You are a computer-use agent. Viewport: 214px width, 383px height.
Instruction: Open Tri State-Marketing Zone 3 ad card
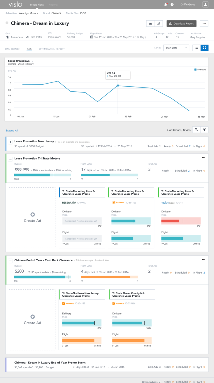pos(82,218)
